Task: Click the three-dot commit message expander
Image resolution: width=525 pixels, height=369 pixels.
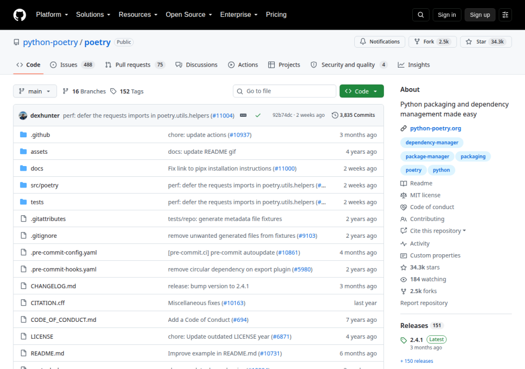Action: click(x=244, y=115)
